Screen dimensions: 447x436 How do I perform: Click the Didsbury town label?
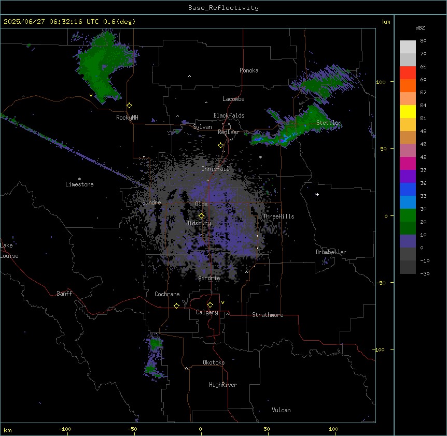pos(199,223)
